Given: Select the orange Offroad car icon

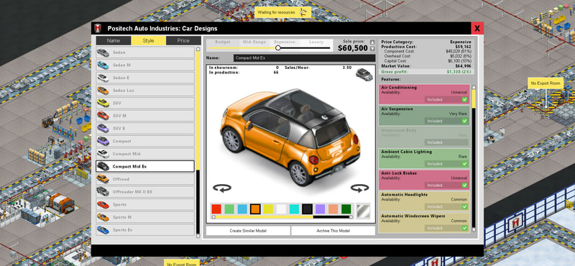Looking at the screenshot, I should point(103,179).
